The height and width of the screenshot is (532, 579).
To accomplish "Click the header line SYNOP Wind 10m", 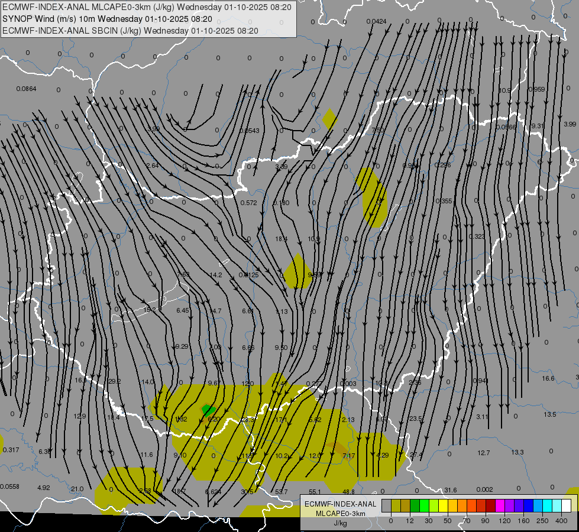I will (x=107, y=19).
